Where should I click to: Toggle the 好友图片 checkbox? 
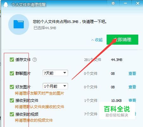coord(12,87)
